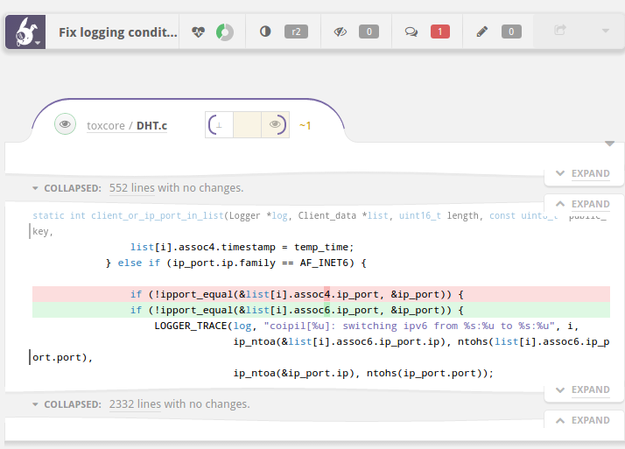This screenshot has height=449, width=625.
Task: Open the heartbeat checks status icon
Action: [198, 32]
